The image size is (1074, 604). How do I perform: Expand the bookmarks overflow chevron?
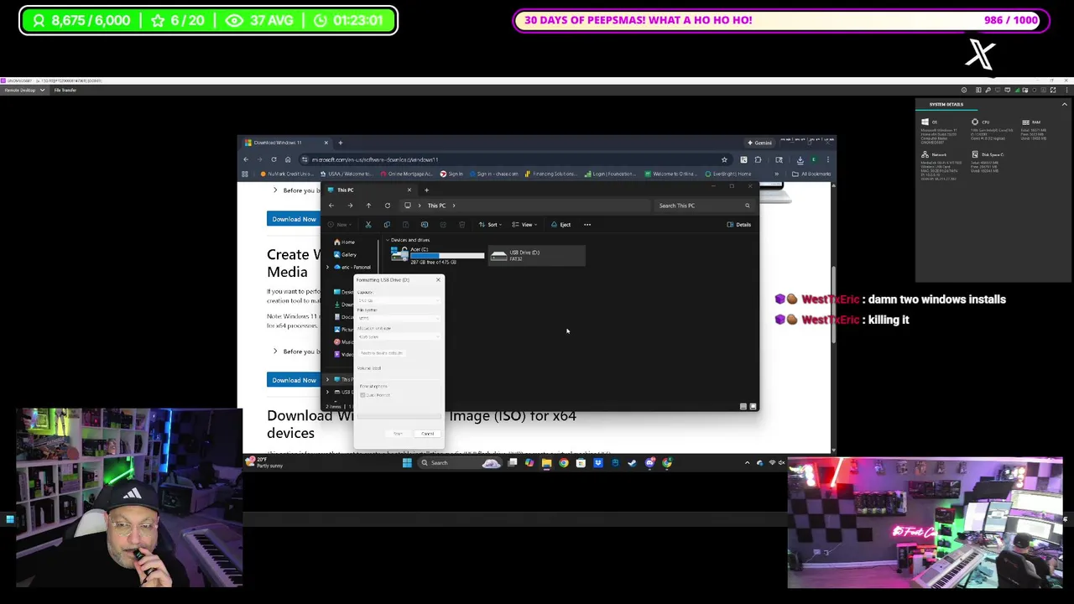(x=776, y=174)
